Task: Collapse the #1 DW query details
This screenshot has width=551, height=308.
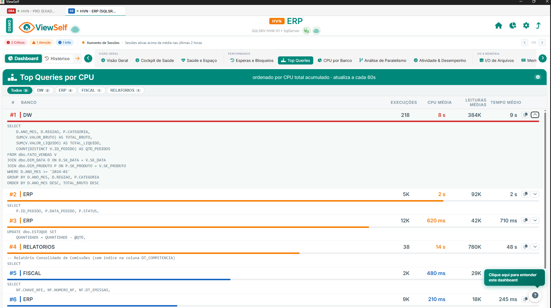Action: pyautogui.click(x=535, y=115)
